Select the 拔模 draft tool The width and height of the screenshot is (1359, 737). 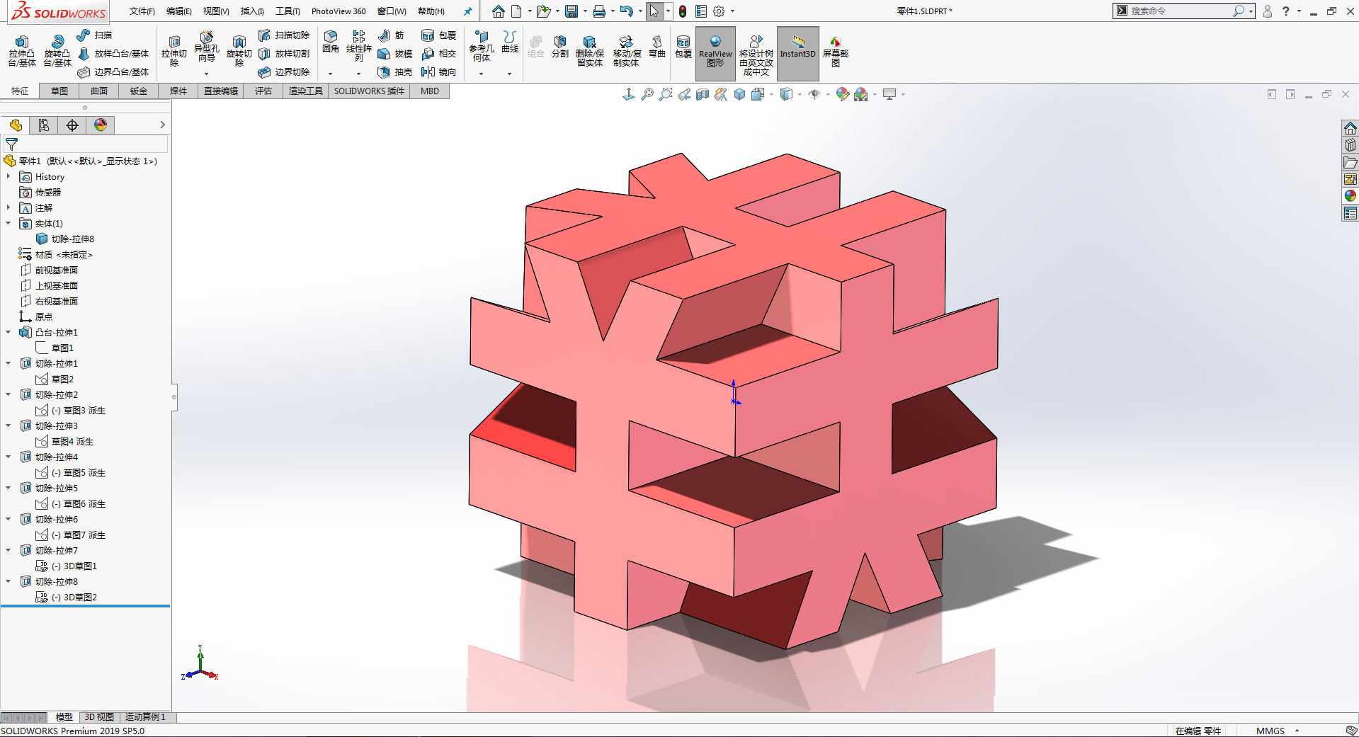point(395,54)
